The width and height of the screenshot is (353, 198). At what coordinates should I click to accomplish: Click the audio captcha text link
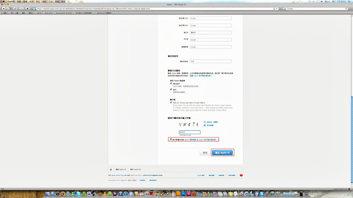click(210, 125)
